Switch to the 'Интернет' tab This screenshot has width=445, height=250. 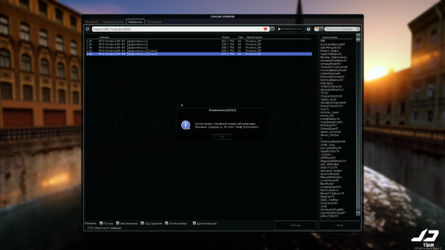93,22
